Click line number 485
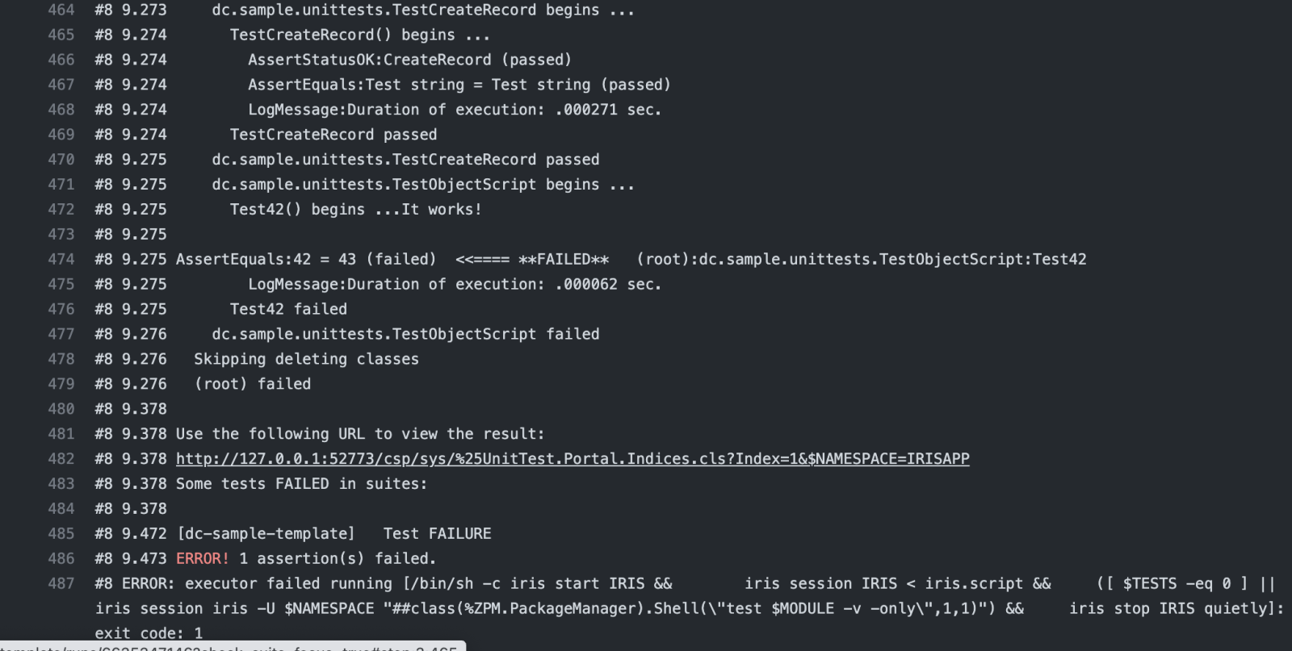 pos(61,534)
